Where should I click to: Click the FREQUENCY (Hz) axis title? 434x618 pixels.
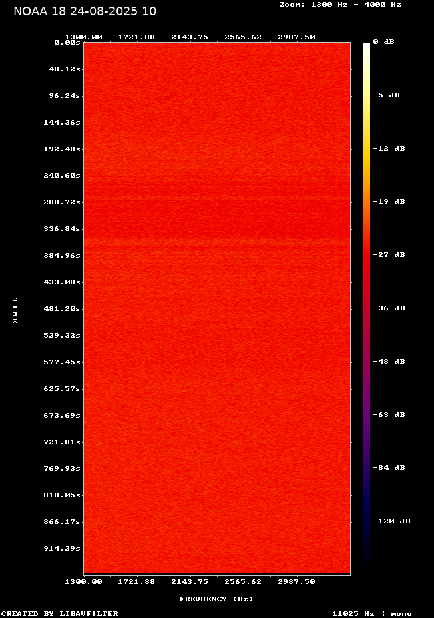click(216, 599)
